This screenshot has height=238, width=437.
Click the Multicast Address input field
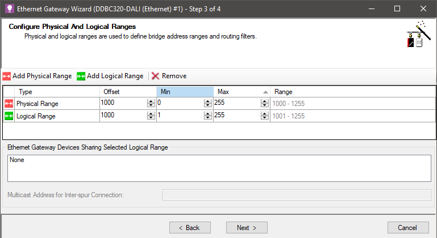point(297,195)
